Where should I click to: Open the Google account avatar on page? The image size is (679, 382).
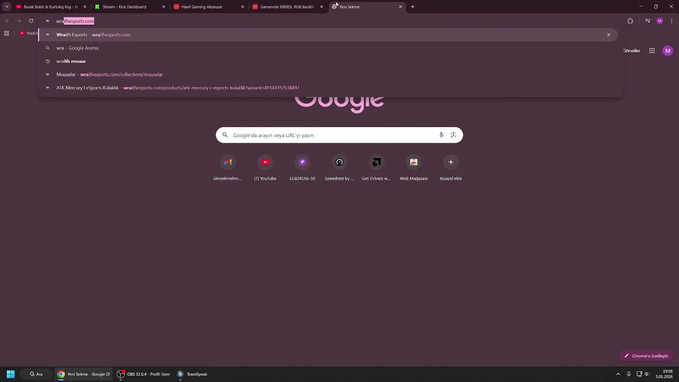tap(667, 51)
